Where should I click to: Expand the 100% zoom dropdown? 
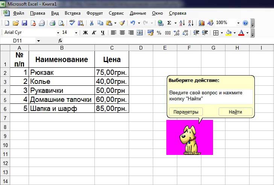click(x=238, y=23)
